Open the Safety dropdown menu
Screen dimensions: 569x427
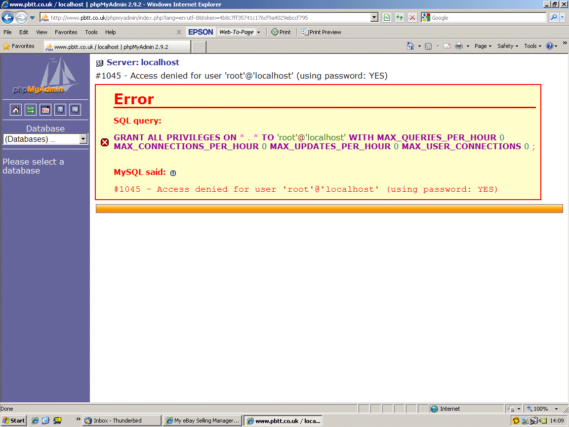[508, 46]
